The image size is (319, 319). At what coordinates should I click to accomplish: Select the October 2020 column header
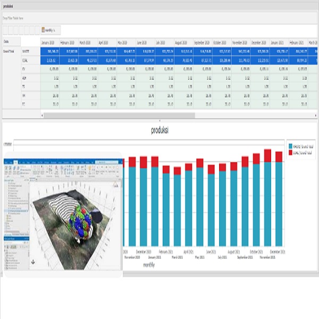point(222,43)
